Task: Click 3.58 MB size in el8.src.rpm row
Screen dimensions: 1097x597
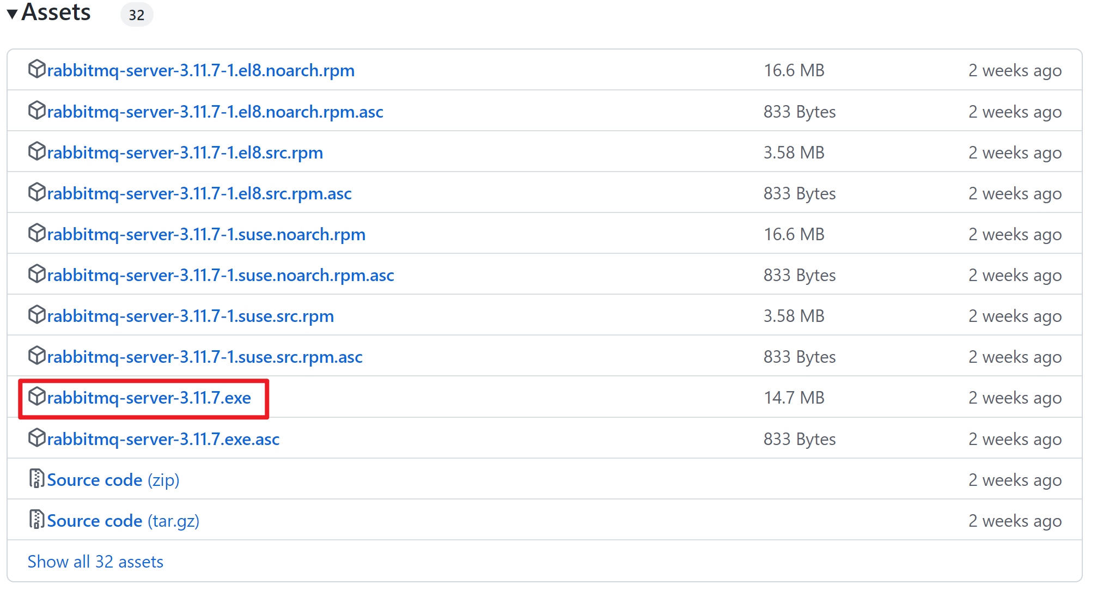Action: coord(794,153)
